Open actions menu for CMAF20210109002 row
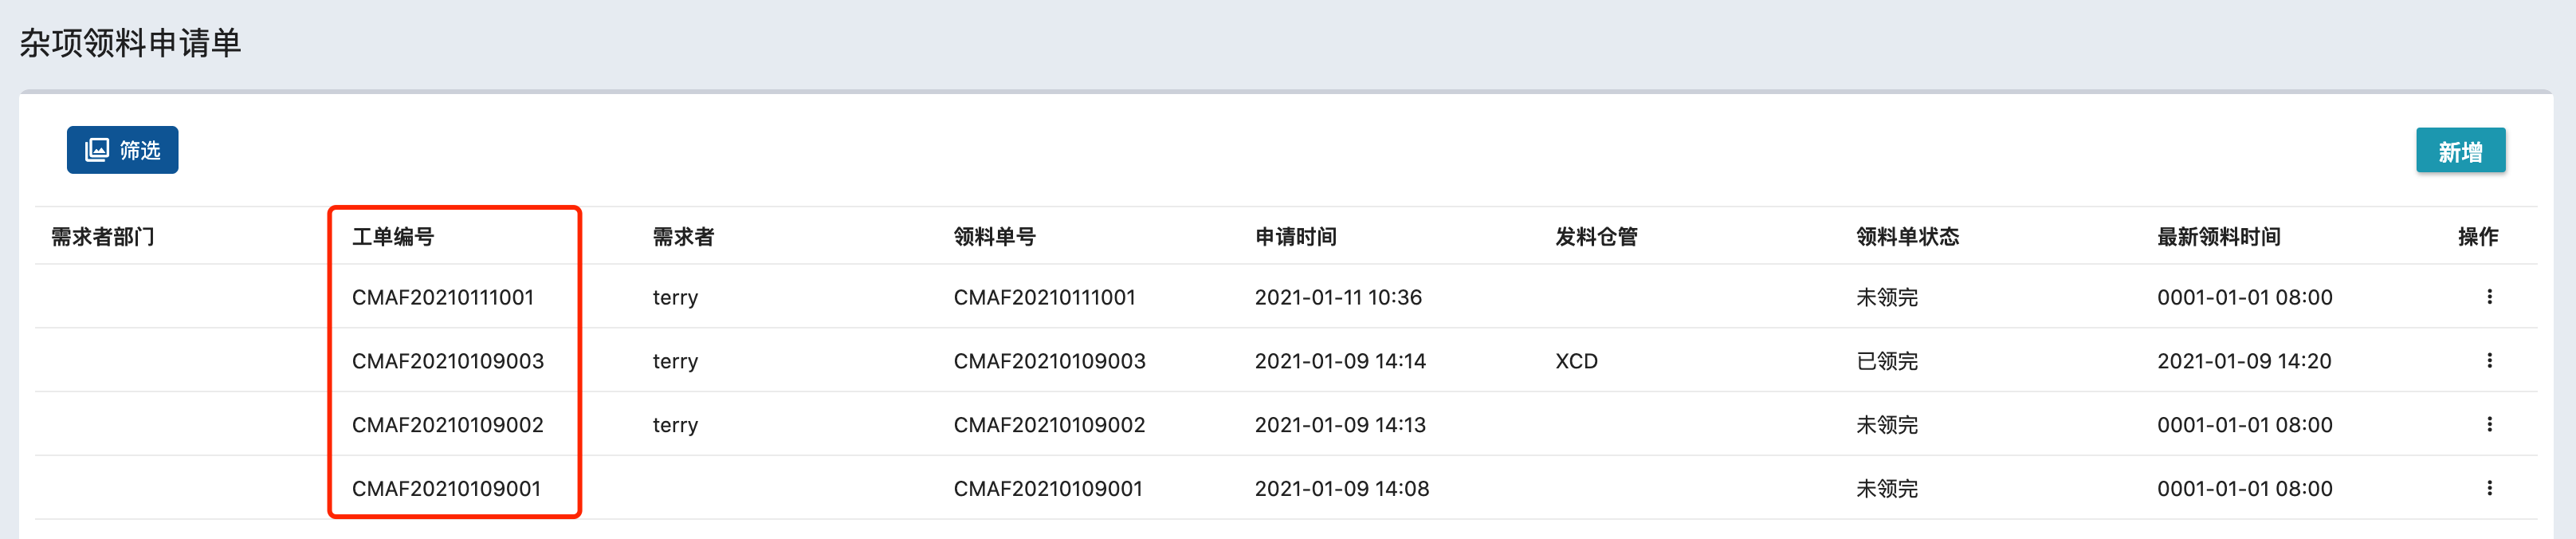 2489,425
